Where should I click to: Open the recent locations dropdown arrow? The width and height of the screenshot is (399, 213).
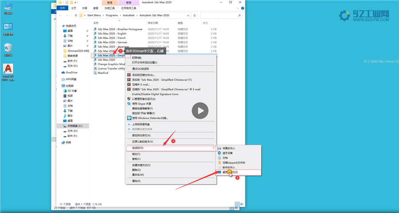click(71, 15)
